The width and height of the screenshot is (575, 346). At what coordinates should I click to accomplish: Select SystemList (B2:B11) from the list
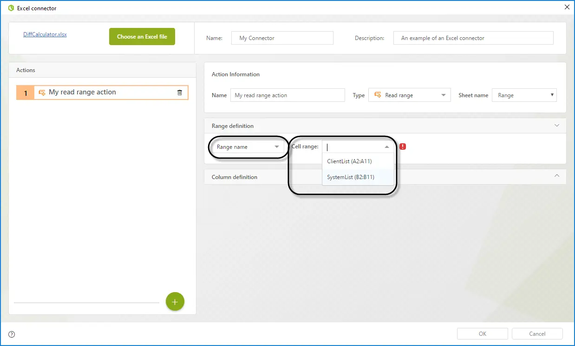(x=358, y=177)
